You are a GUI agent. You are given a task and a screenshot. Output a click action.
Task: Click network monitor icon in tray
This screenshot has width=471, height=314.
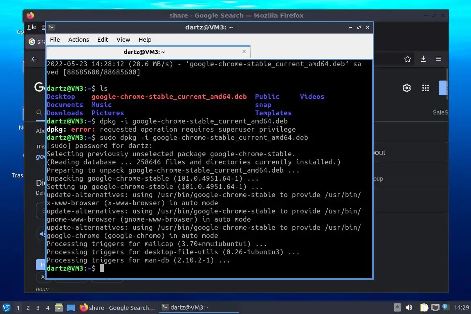click(435, 307)
